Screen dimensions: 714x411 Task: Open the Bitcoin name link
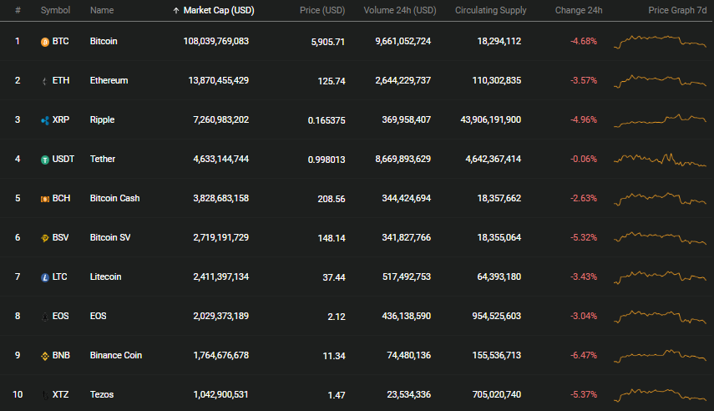coord(104,41)
